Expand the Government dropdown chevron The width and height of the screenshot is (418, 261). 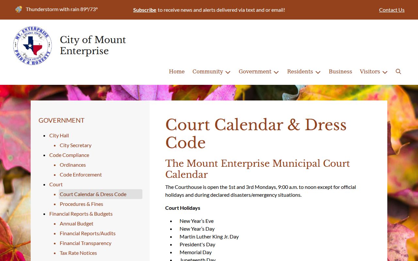276,72
